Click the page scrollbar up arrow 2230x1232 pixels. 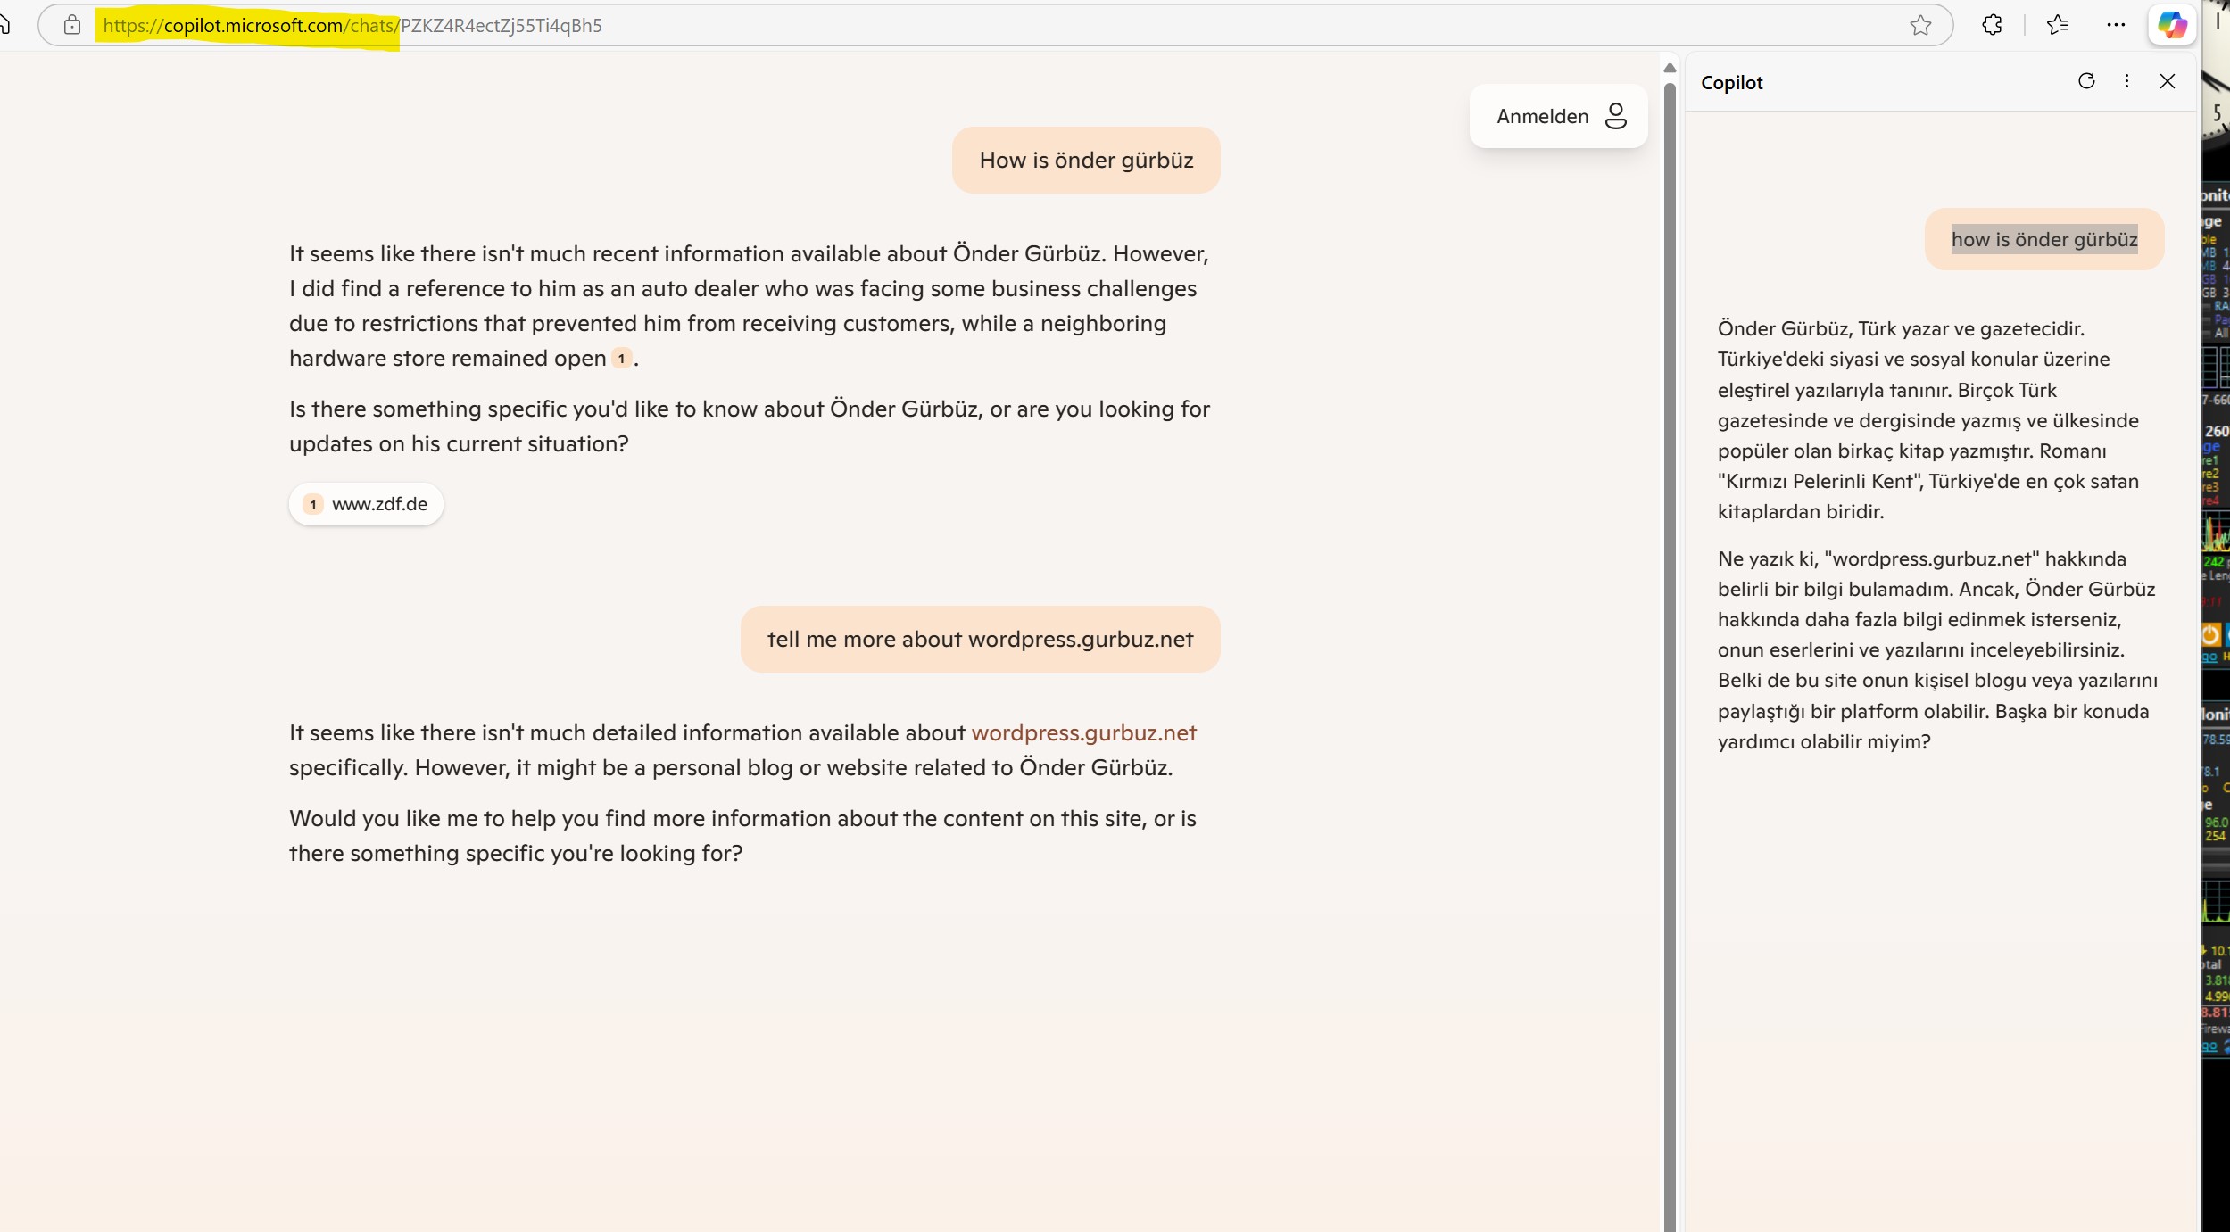[1670, 68]
